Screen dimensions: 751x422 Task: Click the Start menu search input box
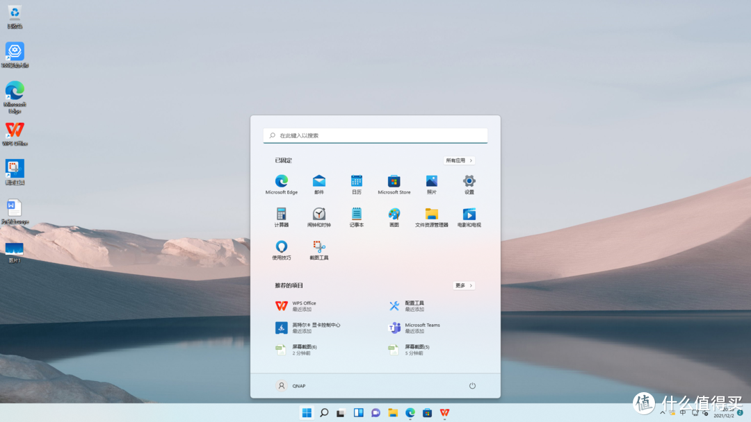pyautogui.click(x=375, y=135)
